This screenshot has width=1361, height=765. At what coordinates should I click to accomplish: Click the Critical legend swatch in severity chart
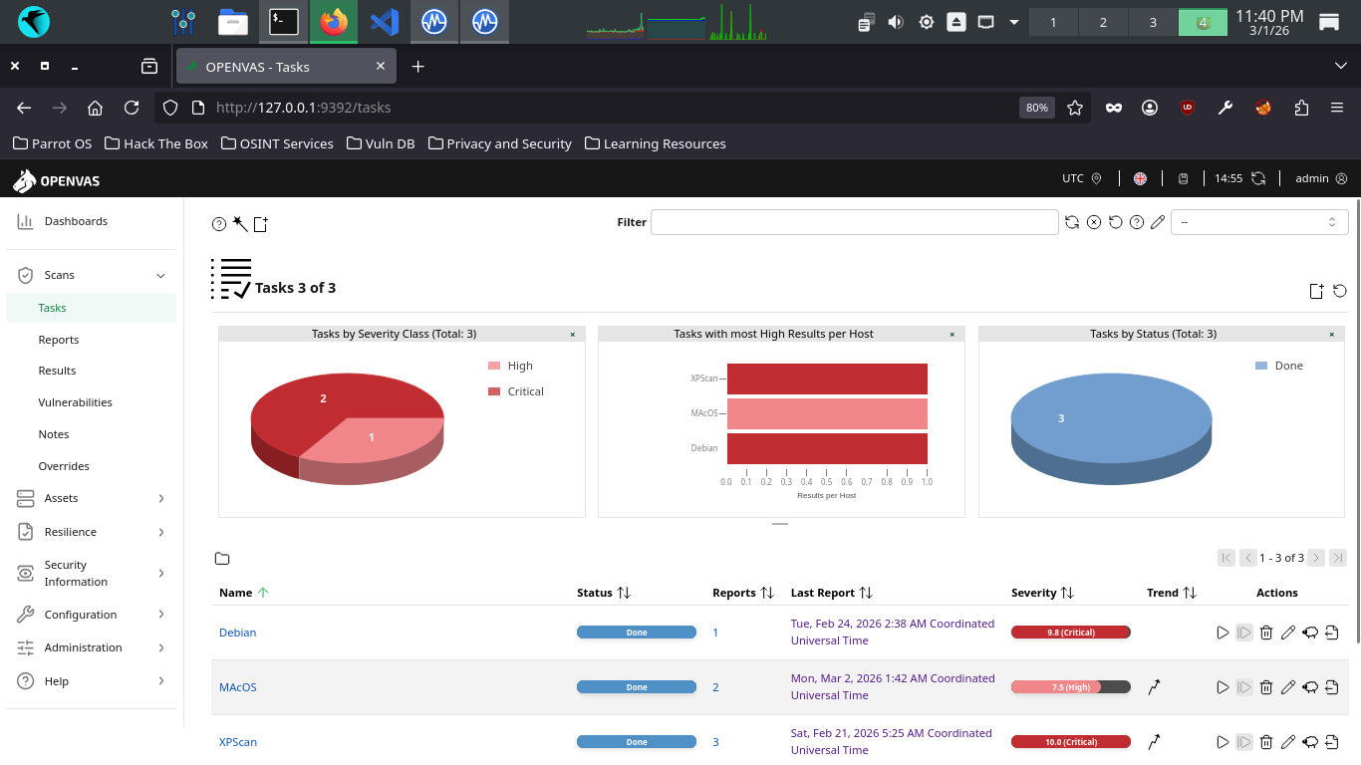point(494,391)
